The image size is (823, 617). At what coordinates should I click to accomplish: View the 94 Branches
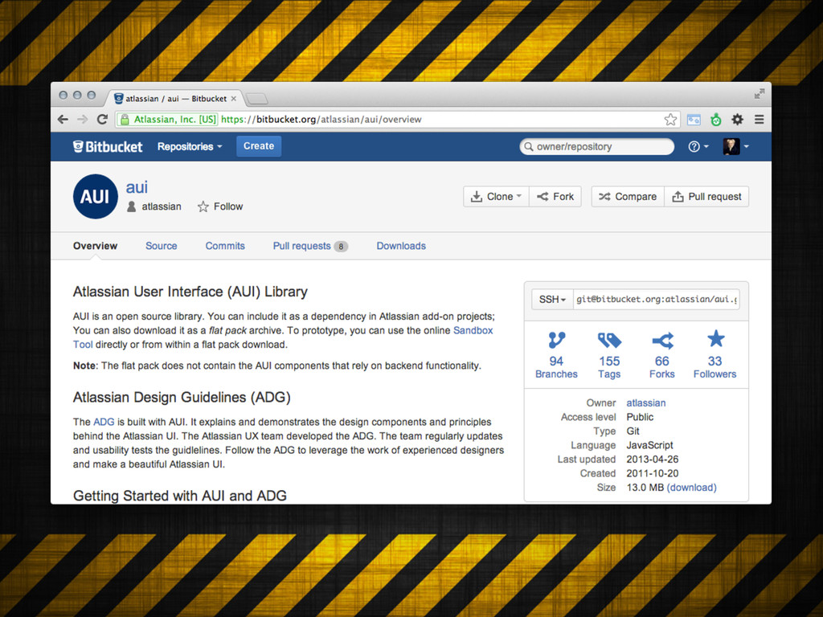click(x=556, y=355)
